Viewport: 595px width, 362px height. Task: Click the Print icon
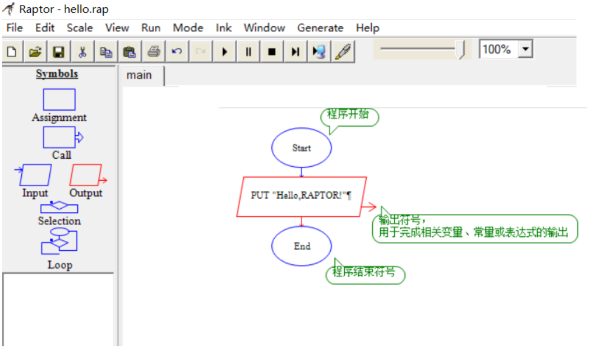coord(153,51)
